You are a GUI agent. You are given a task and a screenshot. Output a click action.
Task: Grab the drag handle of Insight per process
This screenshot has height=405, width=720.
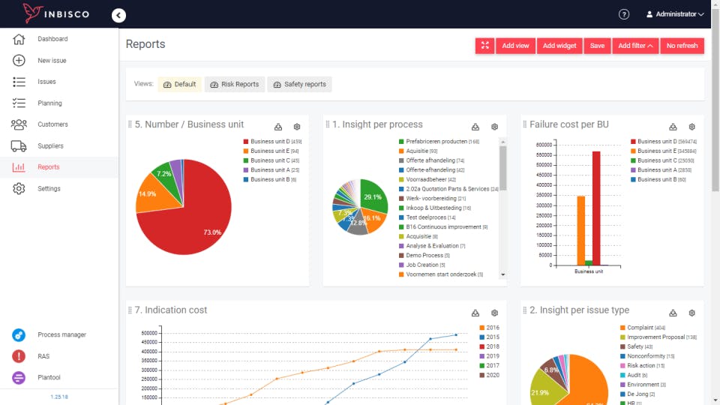[328, 124]
